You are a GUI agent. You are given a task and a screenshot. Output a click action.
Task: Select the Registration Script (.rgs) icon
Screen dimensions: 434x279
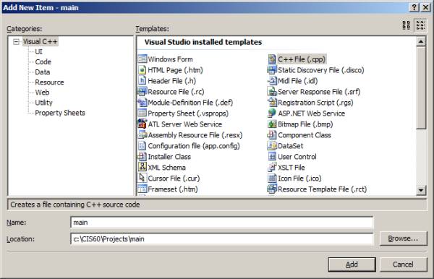click(272, 103)
